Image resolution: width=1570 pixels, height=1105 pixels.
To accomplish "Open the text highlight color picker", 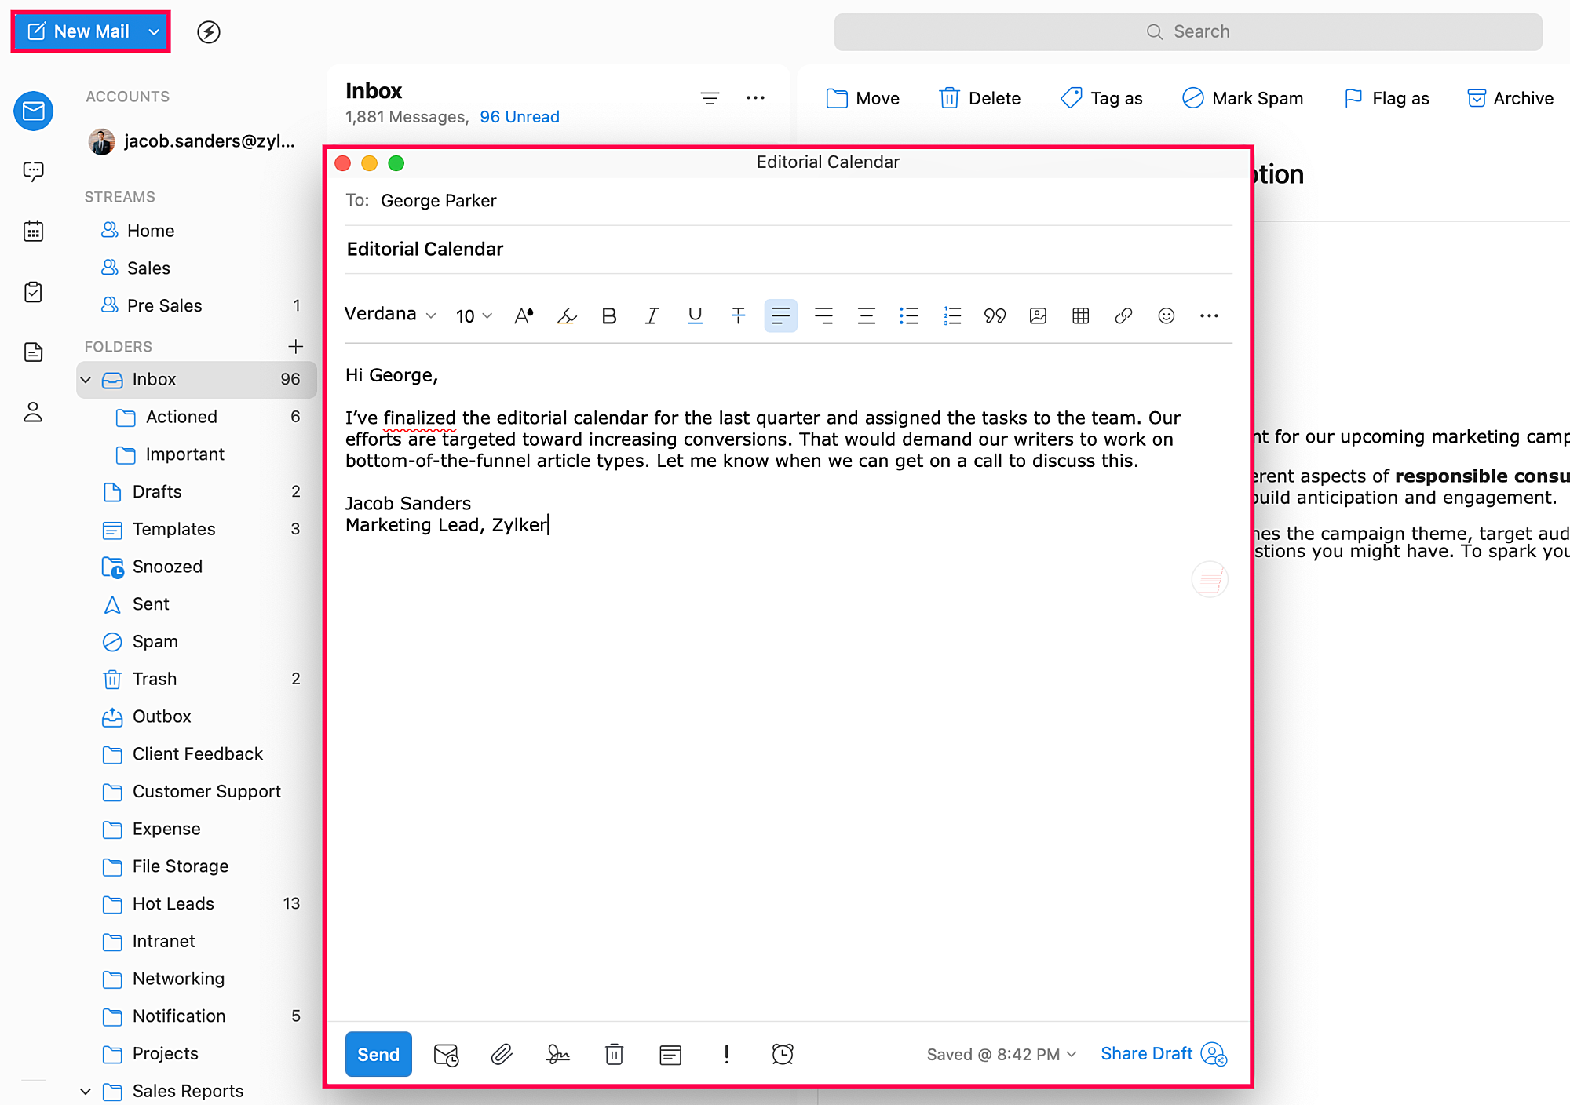I will 566,315.
